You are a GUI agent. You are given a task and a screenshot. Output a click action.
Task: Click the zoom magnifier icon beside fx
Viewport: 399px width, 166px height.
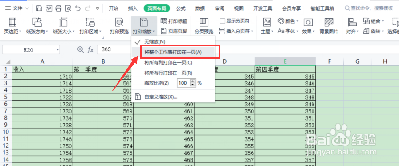coord(81,49)
